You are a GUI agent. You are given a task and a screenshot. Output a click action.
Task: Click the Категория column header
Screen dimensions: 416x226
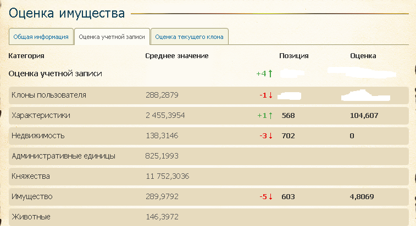(x=26, y=56)
